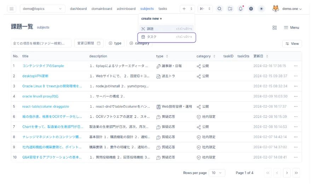Open the Menu button
313x186 pixels.
pos(291,28)
